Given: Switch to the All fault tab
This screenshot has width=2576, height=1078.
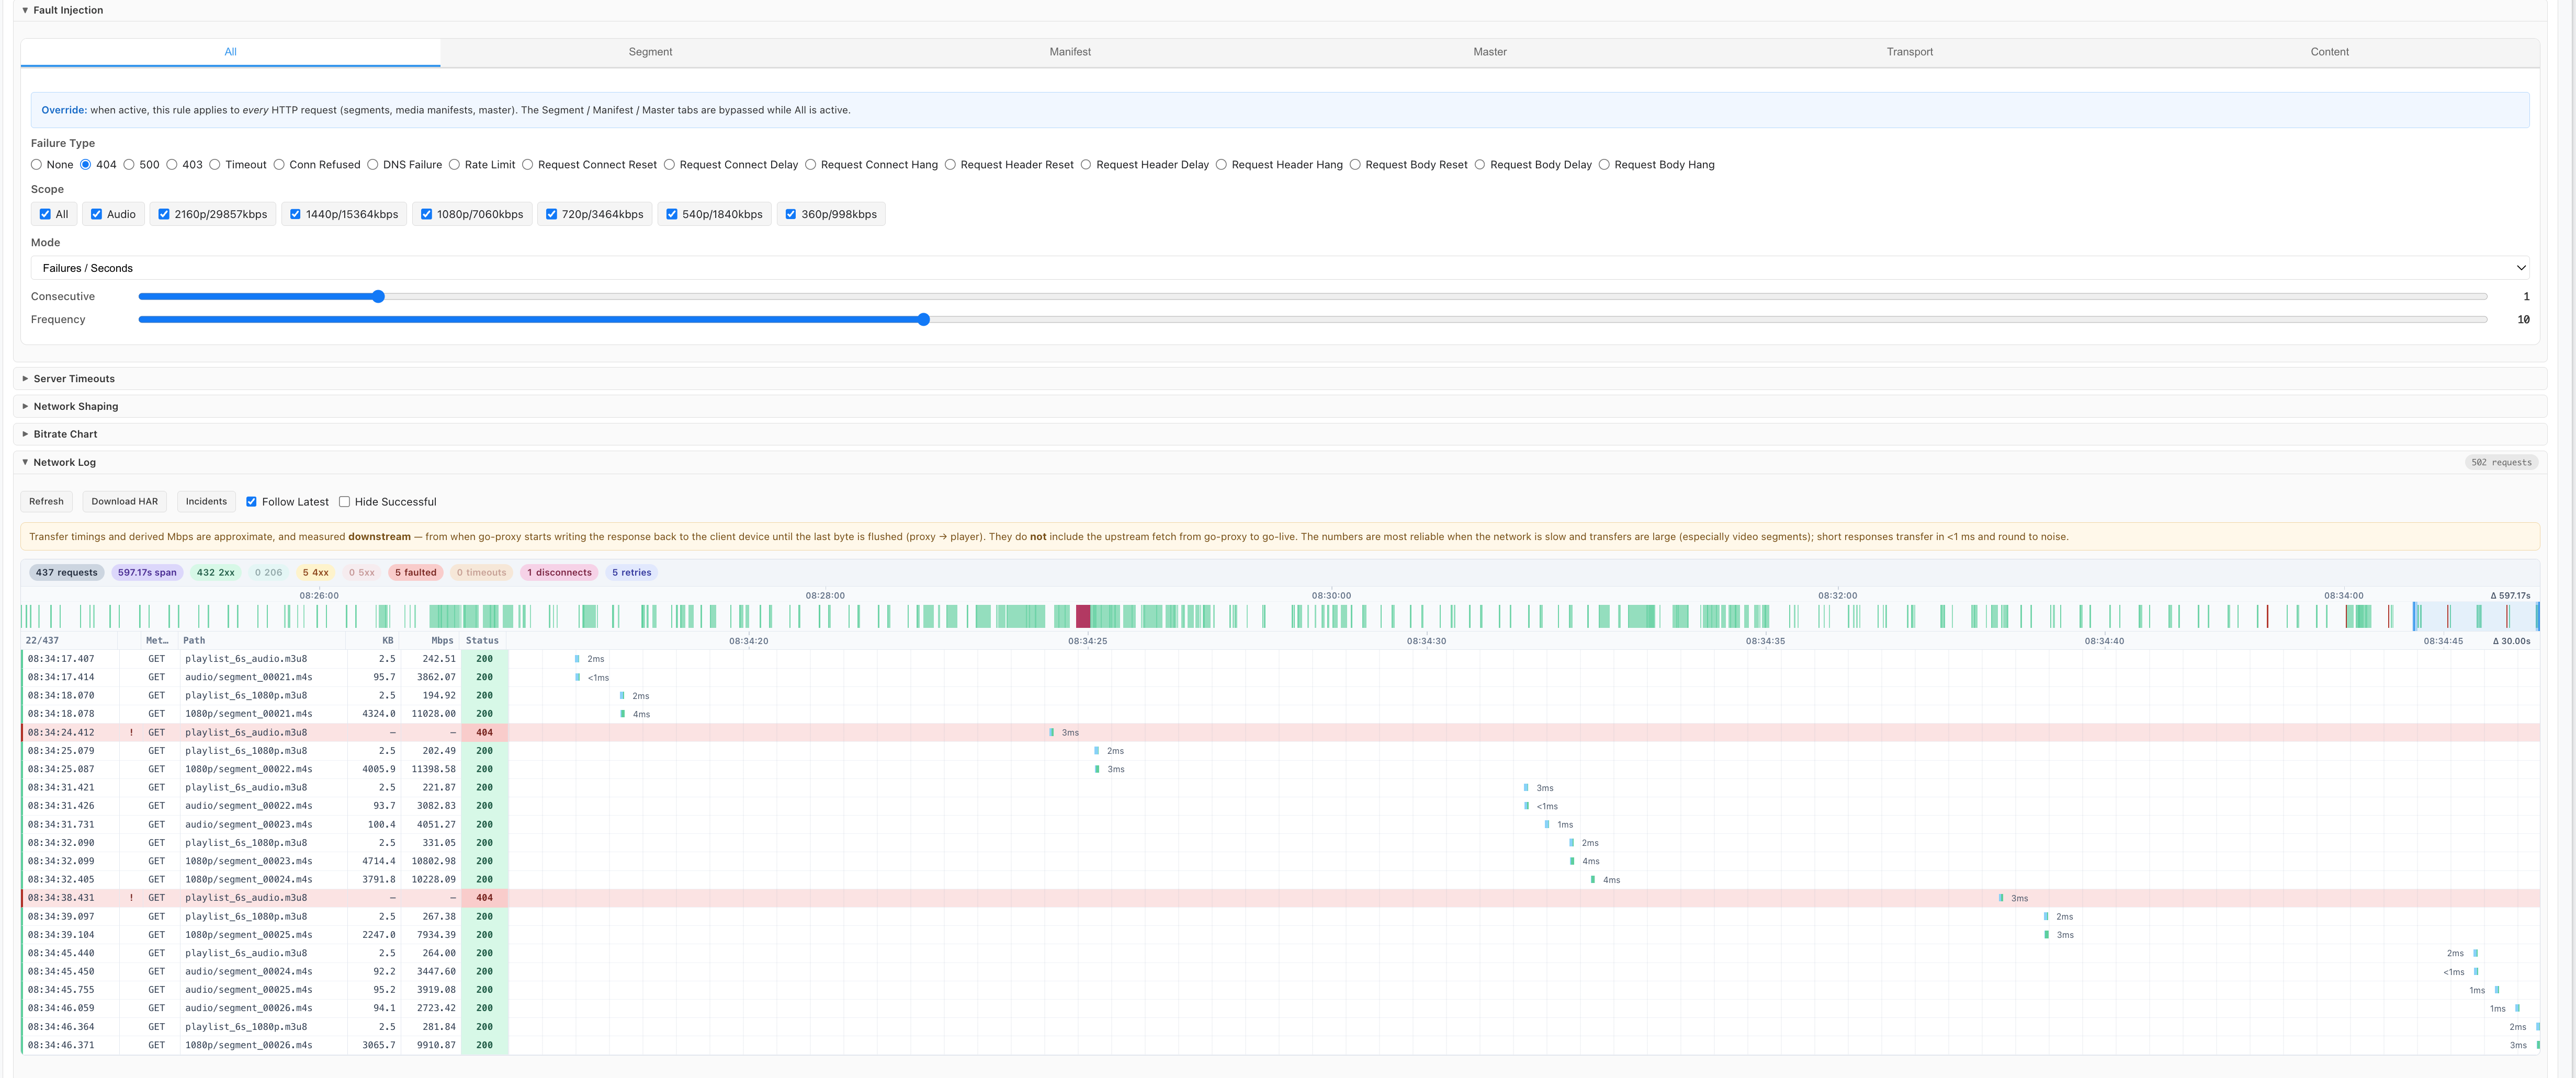Looking at the screenshot, I should click(230, 52).
